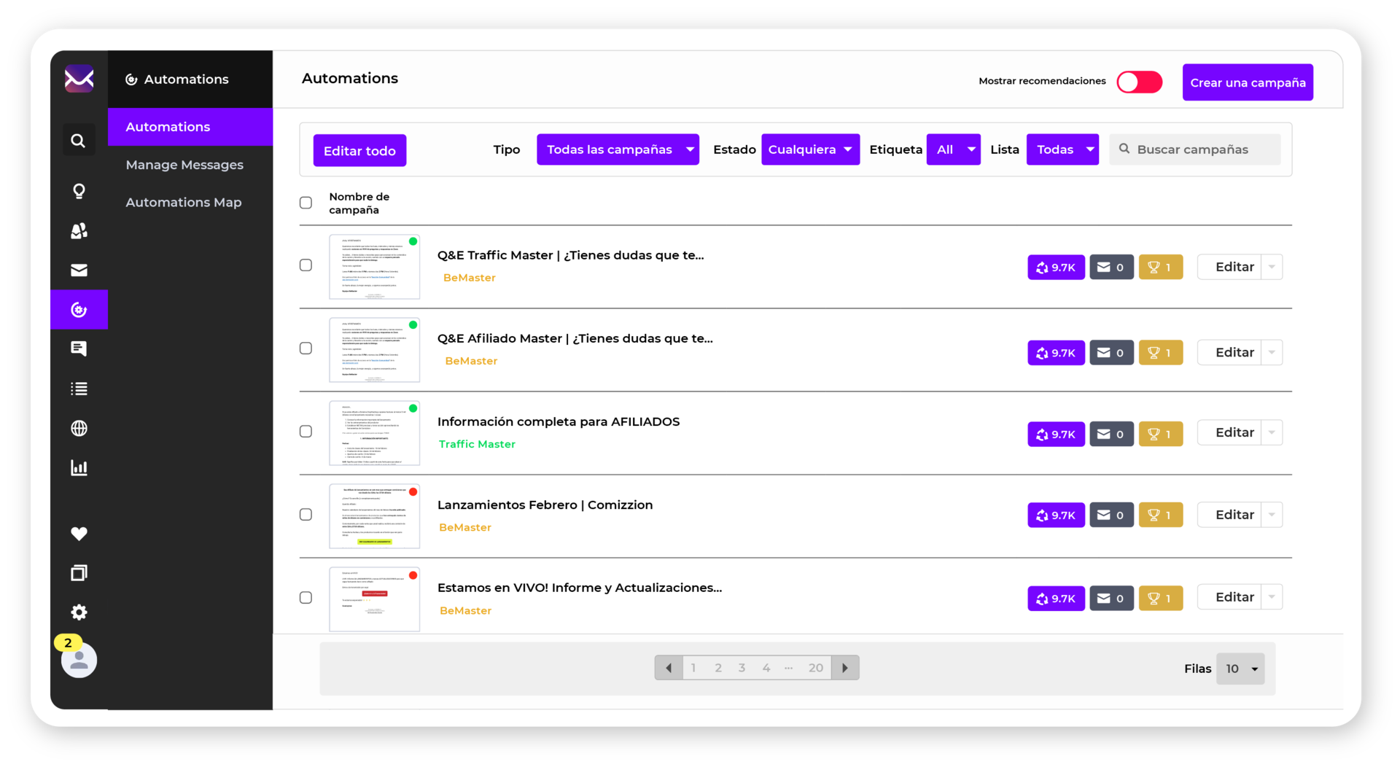1400x767 pixels.
Task: Click Editar todo above the campaign list
Action: coord(359,150)
